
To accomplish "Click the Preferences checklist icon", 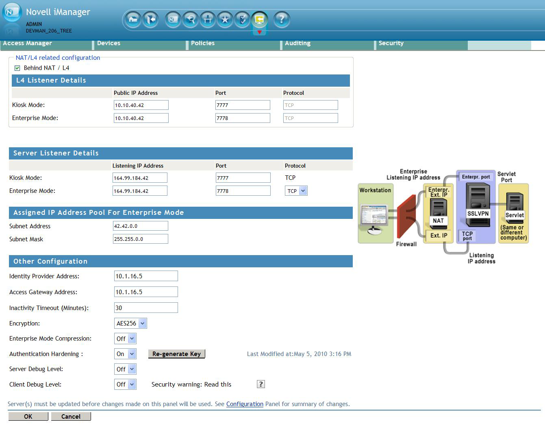I will point(243,19).
